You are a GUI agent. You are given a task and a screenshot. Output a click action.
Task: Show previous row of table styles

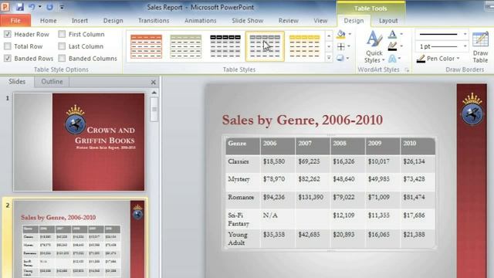[329, 36]
